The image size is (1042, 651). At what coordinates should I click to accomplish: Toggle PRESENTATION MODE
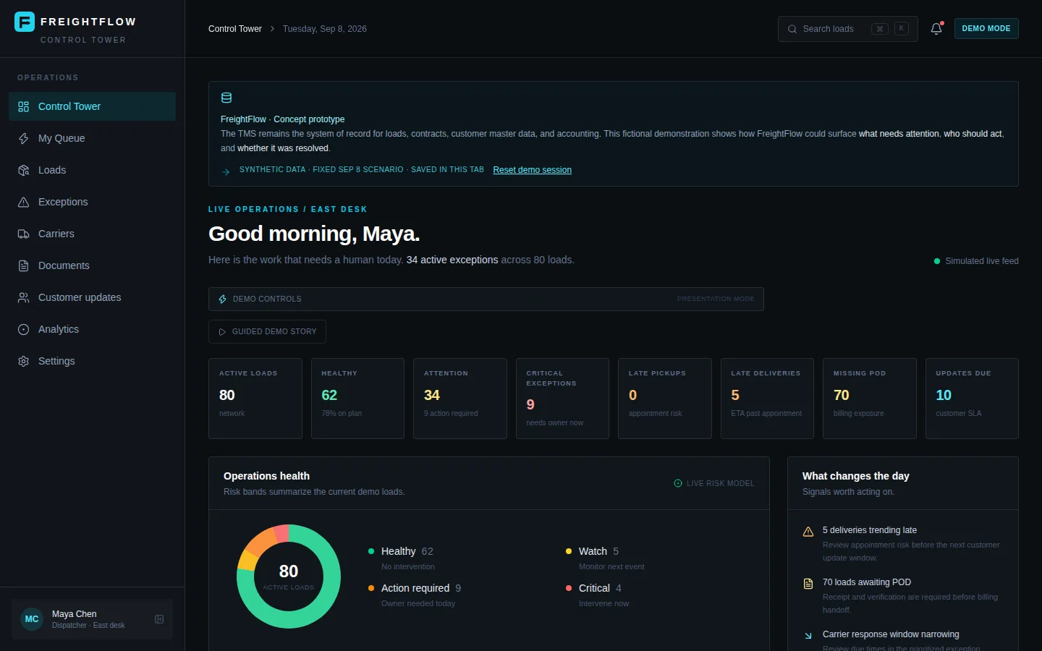coord(716,299)
